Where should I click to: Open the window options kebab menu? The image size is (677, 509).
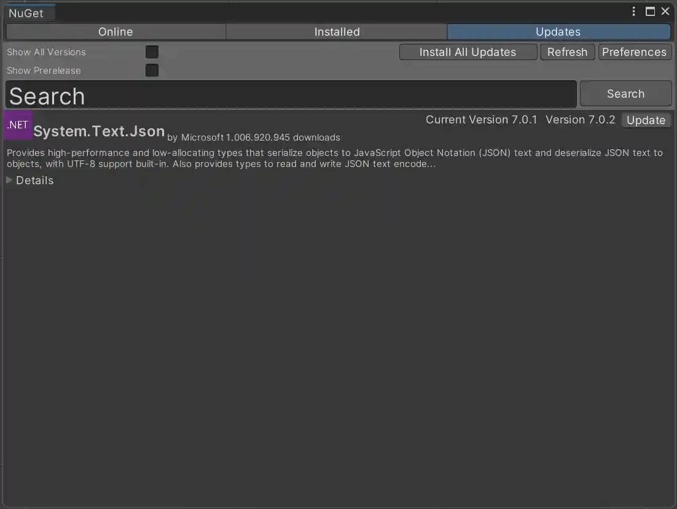coord(633,11)
